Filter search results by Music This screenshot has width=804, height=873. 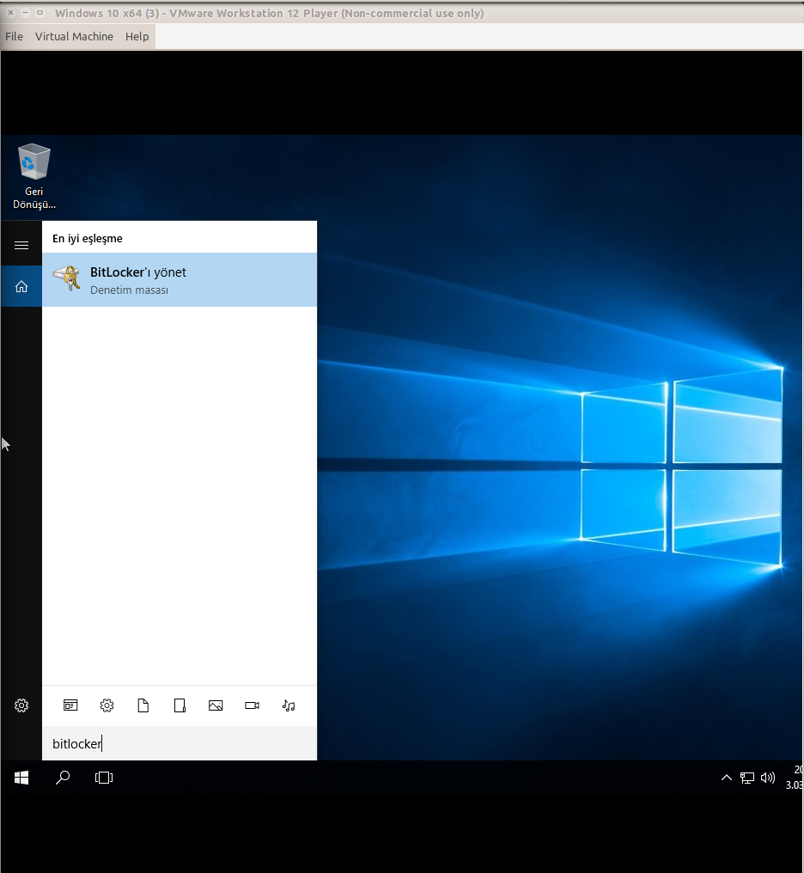(x=289, y=705)
